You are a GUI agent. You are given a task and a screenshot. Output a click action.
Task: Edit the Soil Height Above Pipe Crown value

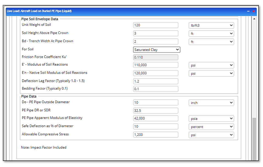pos(156,34)
